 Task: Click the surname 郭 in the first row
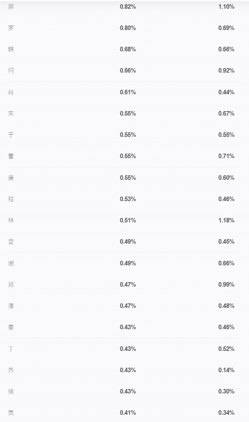click(11, 7)
